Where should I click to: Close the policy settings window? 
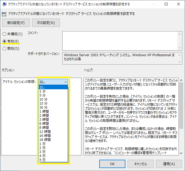pos(179,4)
